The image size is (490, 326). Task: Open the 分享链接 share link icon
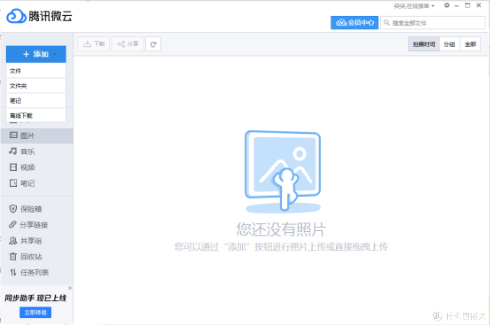tap(13, 224)
